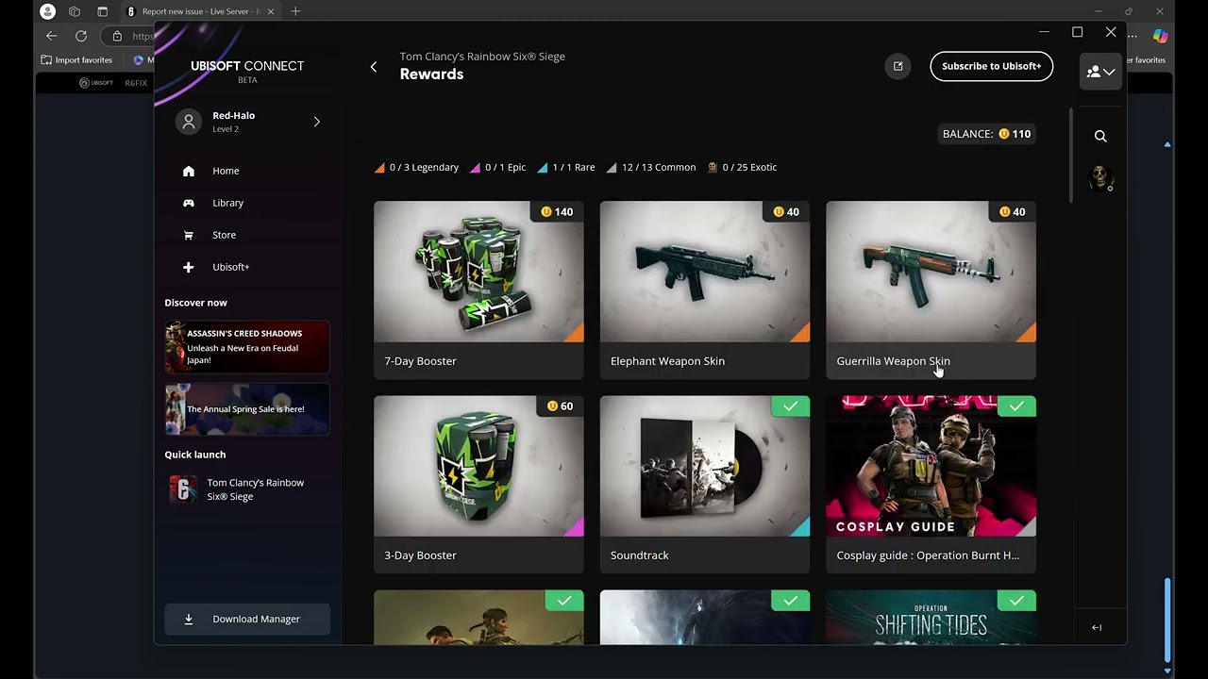Filter by 0 / 3 Legendary
The height and width of the screenshot is (679, 1208).
pyautogui.click(x=416, y=167)
